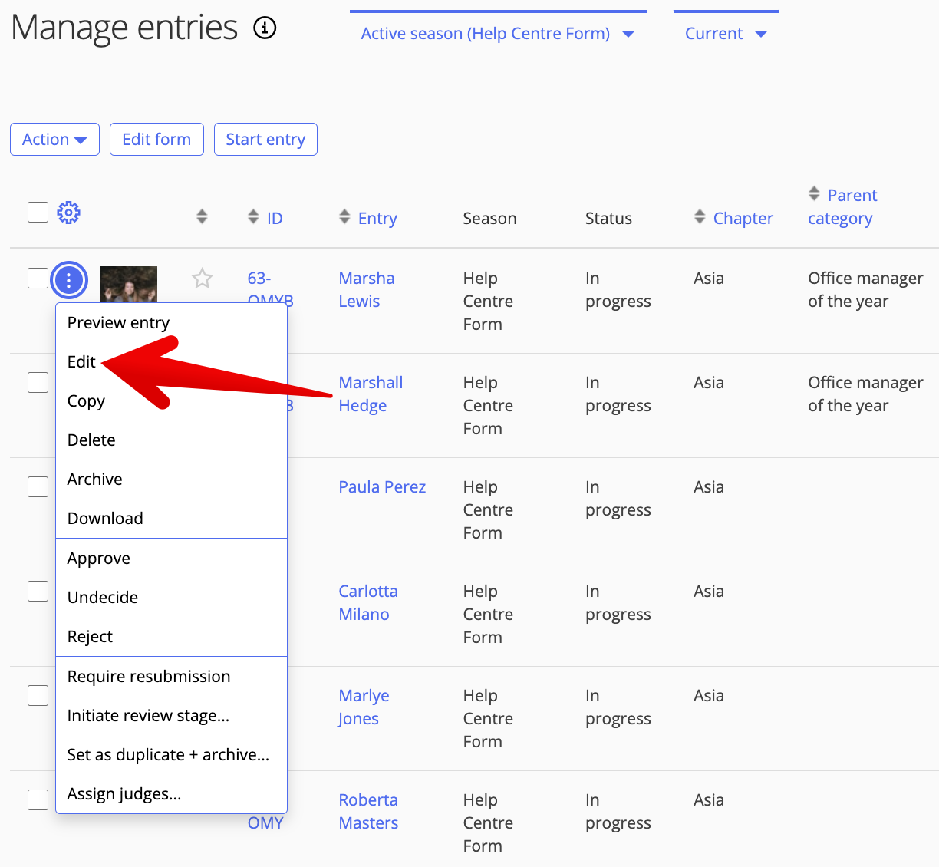Open the Roberta Masters entry link

[x=368, y=811]
